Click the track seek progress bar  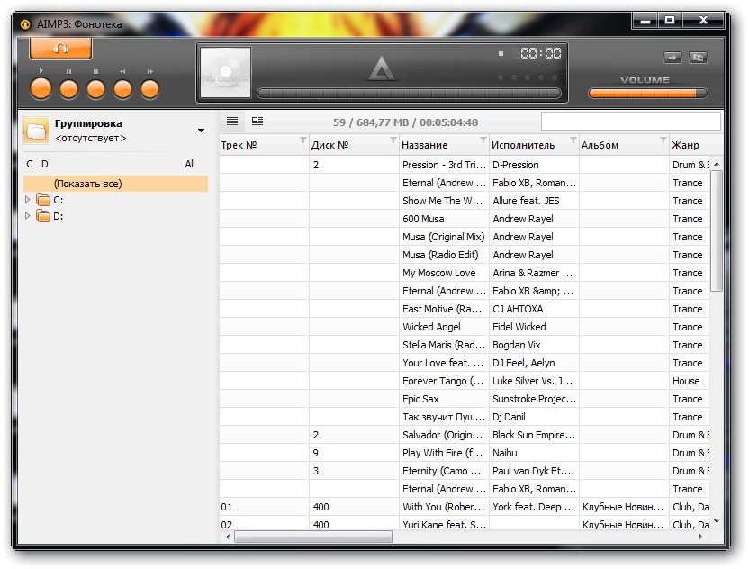(409, 94)
